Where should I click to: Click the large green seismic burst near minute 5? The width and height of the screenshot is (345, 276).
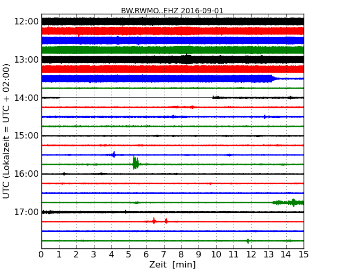(x=135, y=163)
